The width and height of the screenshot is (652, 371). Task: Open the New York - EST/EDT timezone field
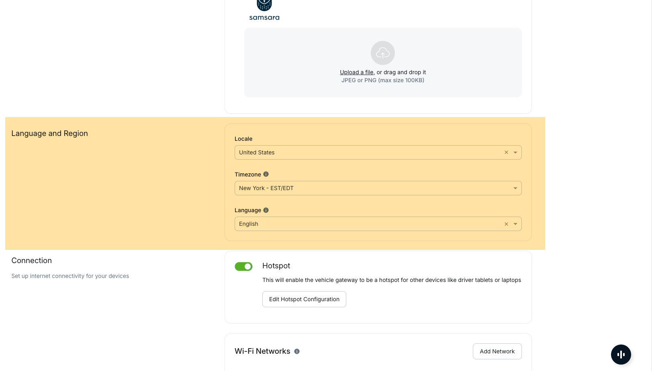362,189
